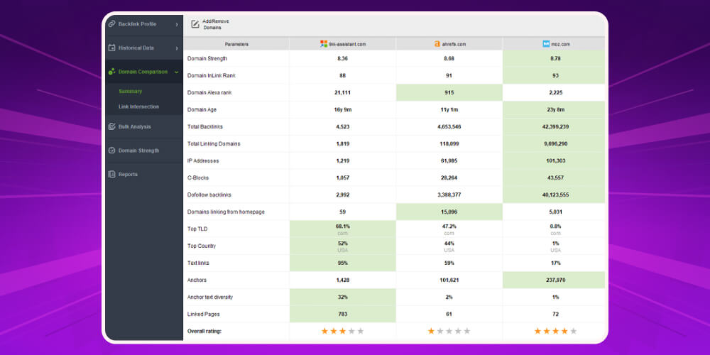Screen dimensions: 710x355
Task: Go to Domain Strength section
Action: tap(144, 151)
